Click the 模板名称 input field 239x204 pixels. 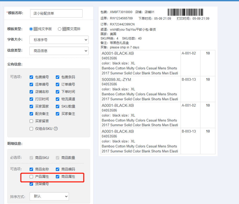click(56, 13)
